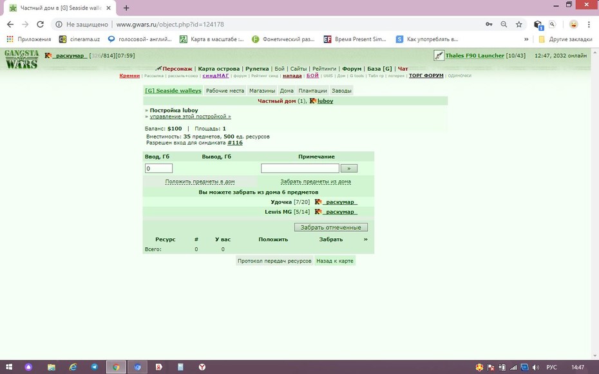Image resolution: width=599 pixels, height=374 pixels.
Task: Open the Персонаж menu item
Action: [177, 69]
